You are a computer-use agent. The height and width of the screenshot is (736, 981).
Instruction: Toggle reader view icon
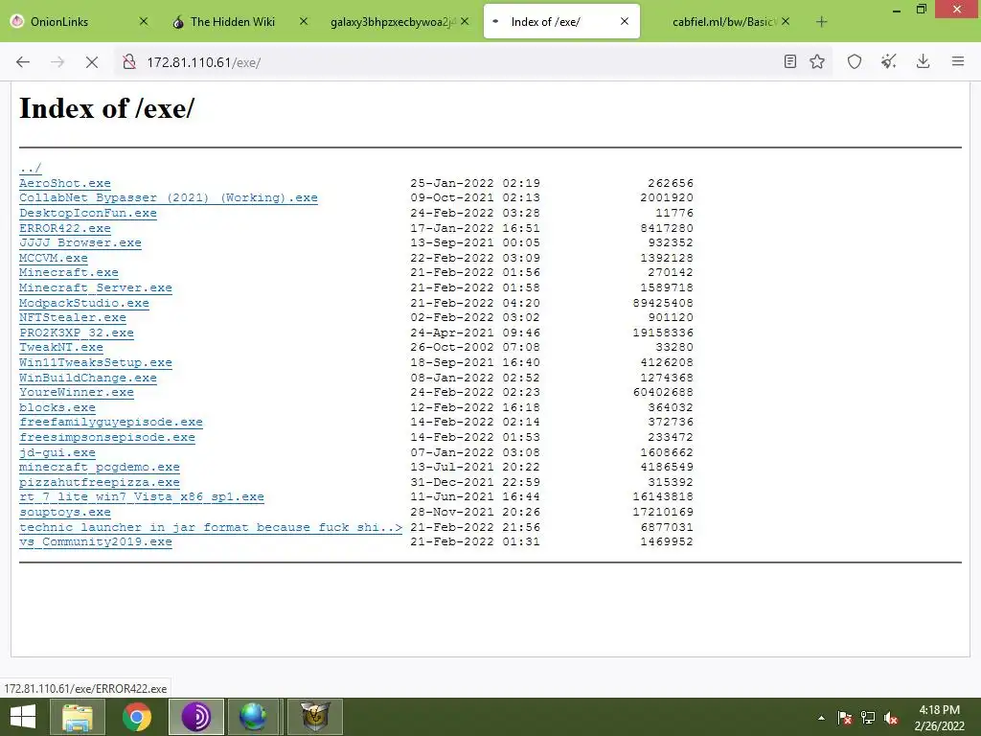(790, 61)
